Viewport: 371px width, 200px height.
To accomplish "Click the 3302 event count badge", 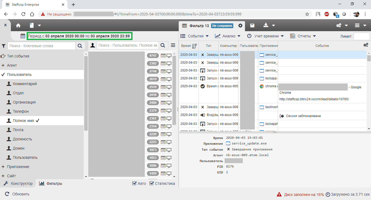I will [153, 63].
